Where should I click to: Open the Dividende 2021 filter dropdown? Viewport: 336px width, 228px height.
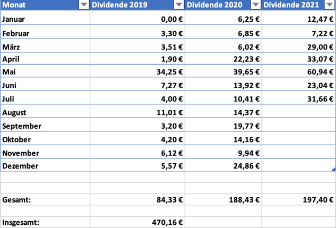pos(330,5)
